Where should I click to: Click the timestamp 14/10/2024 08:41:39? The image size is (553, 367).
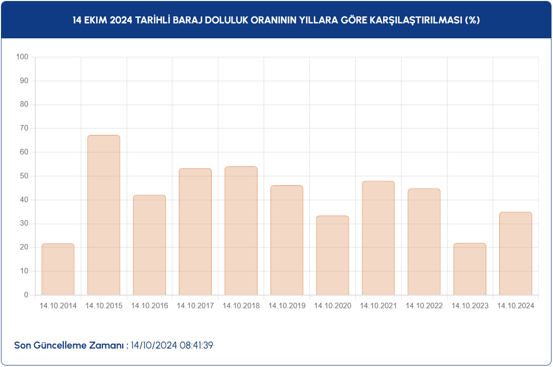coord(172,345)
